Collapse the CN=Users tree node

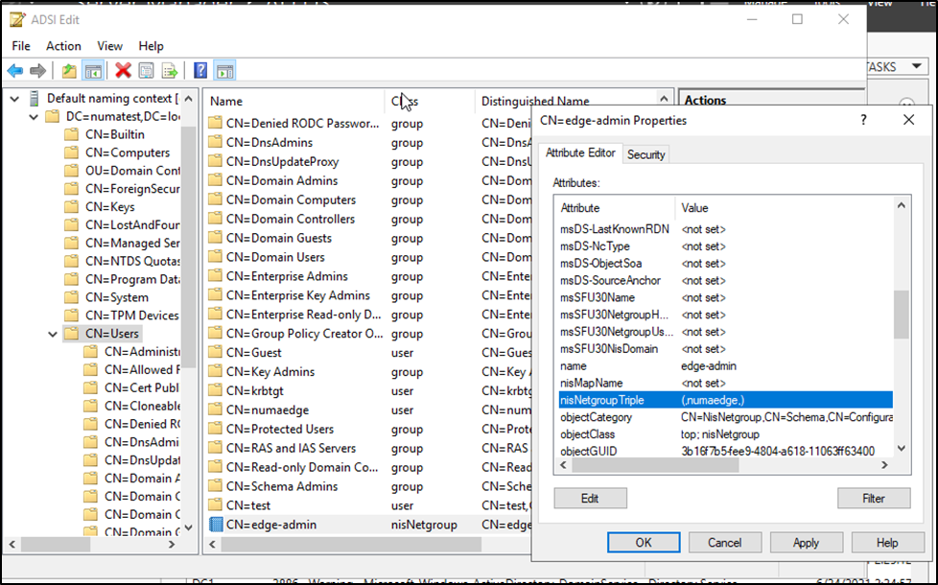pyautogui.click(x=52, y=334)
